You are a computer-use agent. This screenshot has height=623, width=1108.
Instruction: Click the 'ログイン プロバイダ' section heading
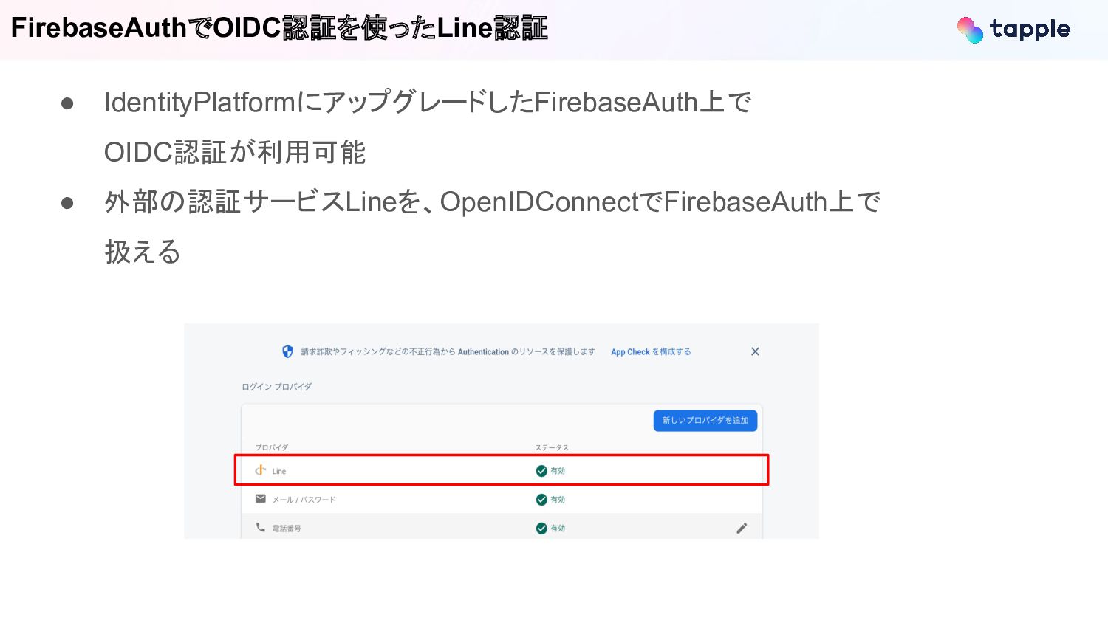point(276,387)
